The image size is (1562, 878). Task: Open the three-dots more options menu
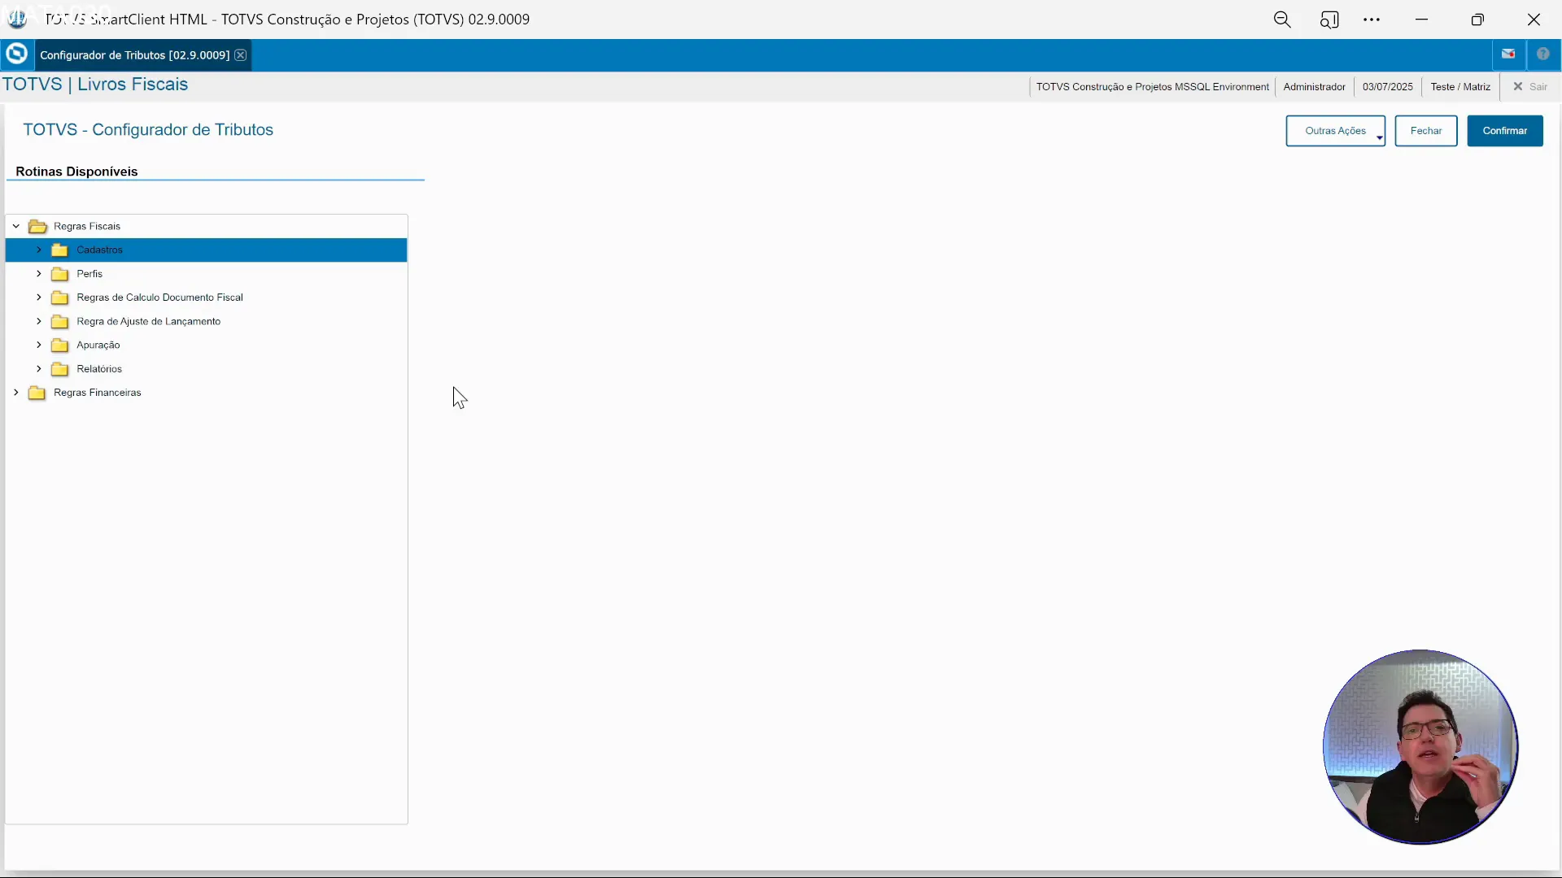(x=1372, y=20)
